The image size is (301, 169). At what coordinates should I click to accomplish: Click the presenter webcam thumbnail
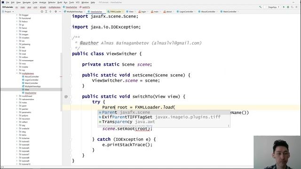pyautogui.click(x=277, y=152)
